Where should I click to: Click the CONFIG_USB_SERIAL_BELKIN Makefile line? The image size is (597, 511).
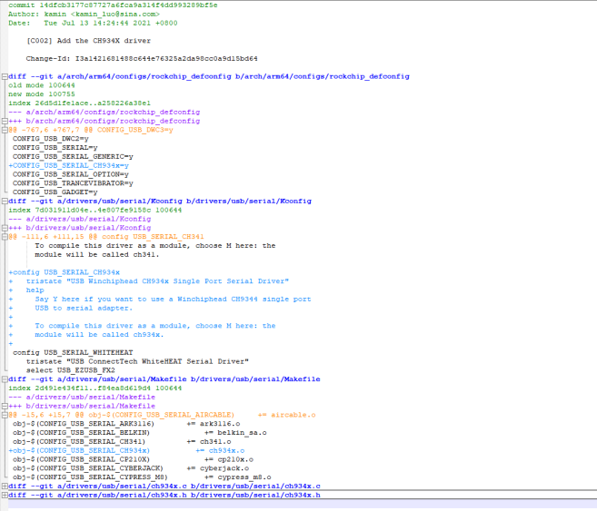pos(140,433)
